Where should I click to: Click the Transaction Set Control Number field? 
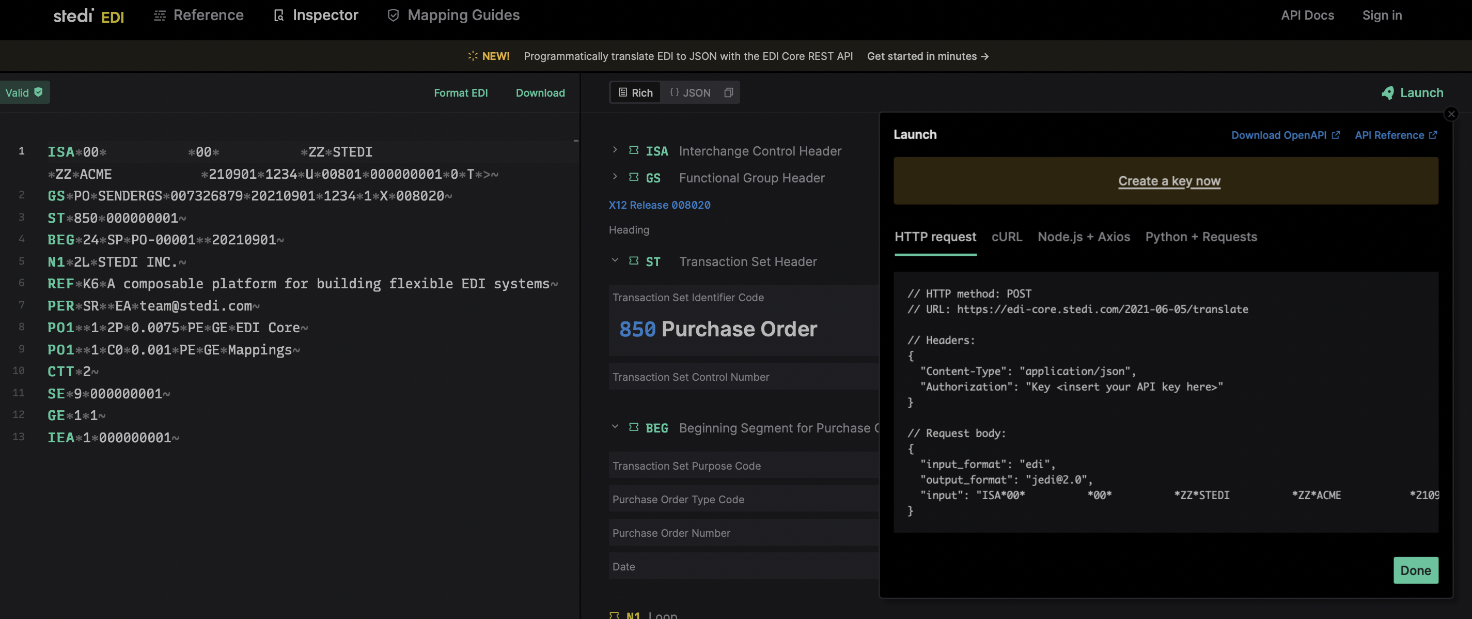point(743,377)
